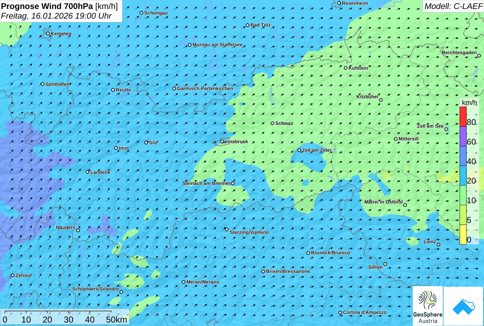The width and height of the screenshot is (484, 326).
Task: Click the 'Silz' label
Action: 153,142
